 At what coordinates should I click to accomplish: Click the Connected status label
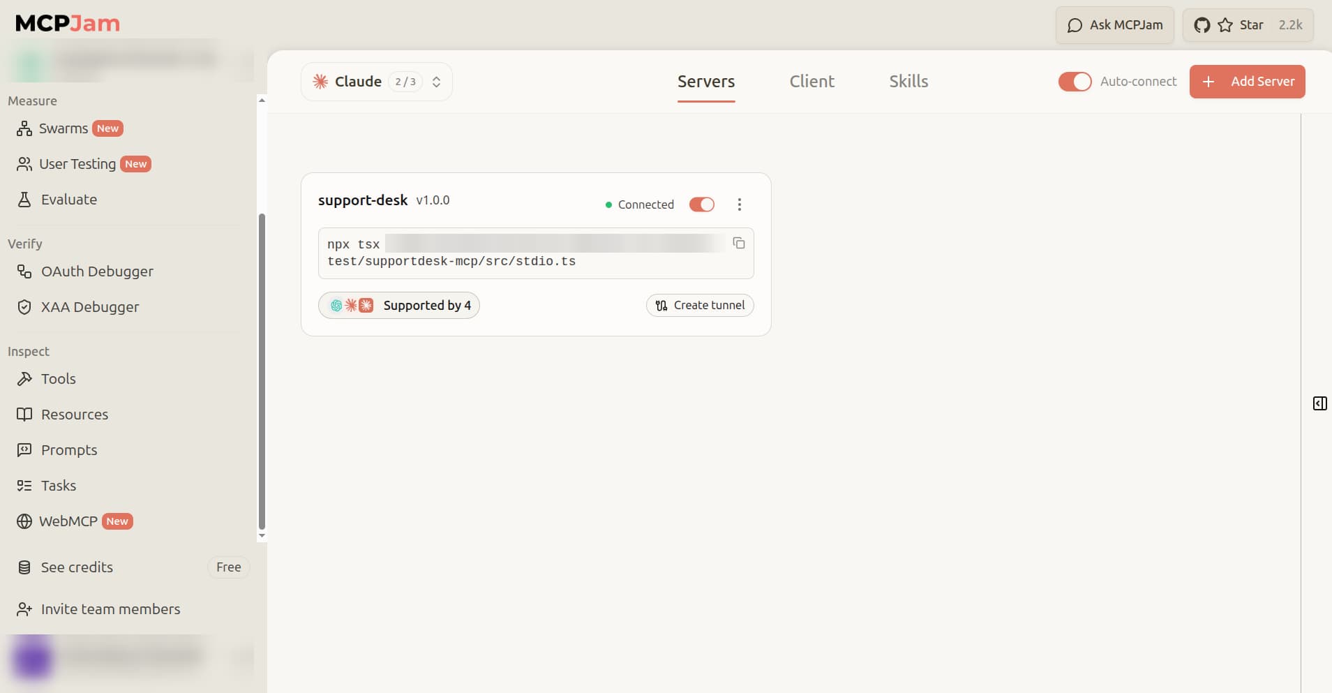(x=646, y=204)
